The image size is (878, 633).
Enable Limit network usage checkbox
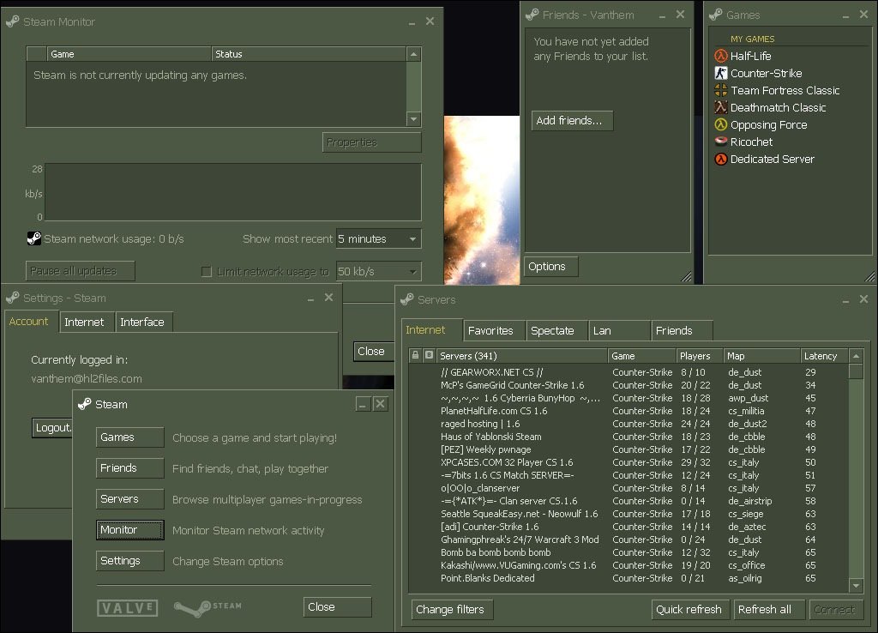206,272
